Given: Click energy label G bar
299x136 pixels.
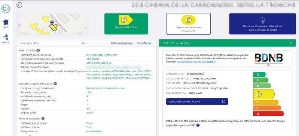Looking at the screenshot, I should pos(268,114).
